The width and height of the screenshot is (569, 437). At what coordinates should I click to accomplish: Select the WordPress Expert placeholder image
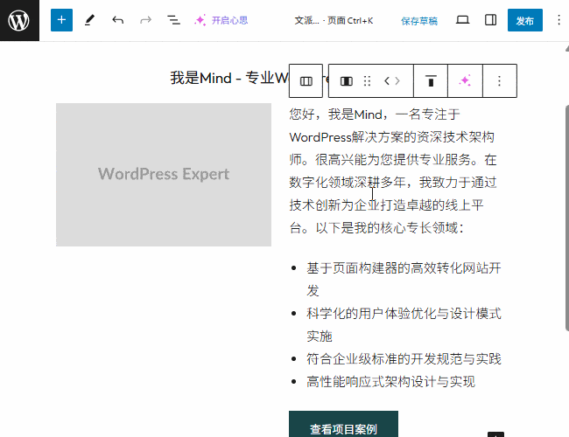pos(164,175)
